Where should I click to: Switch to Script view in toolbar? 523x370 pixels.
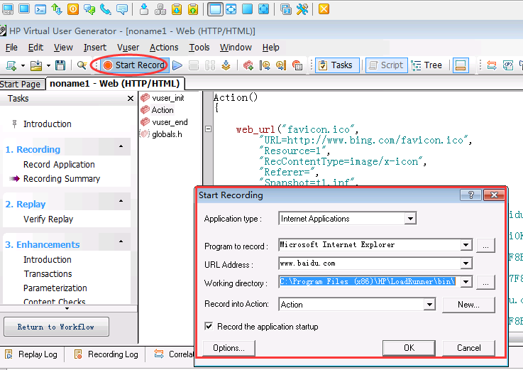tap(385, 65)
